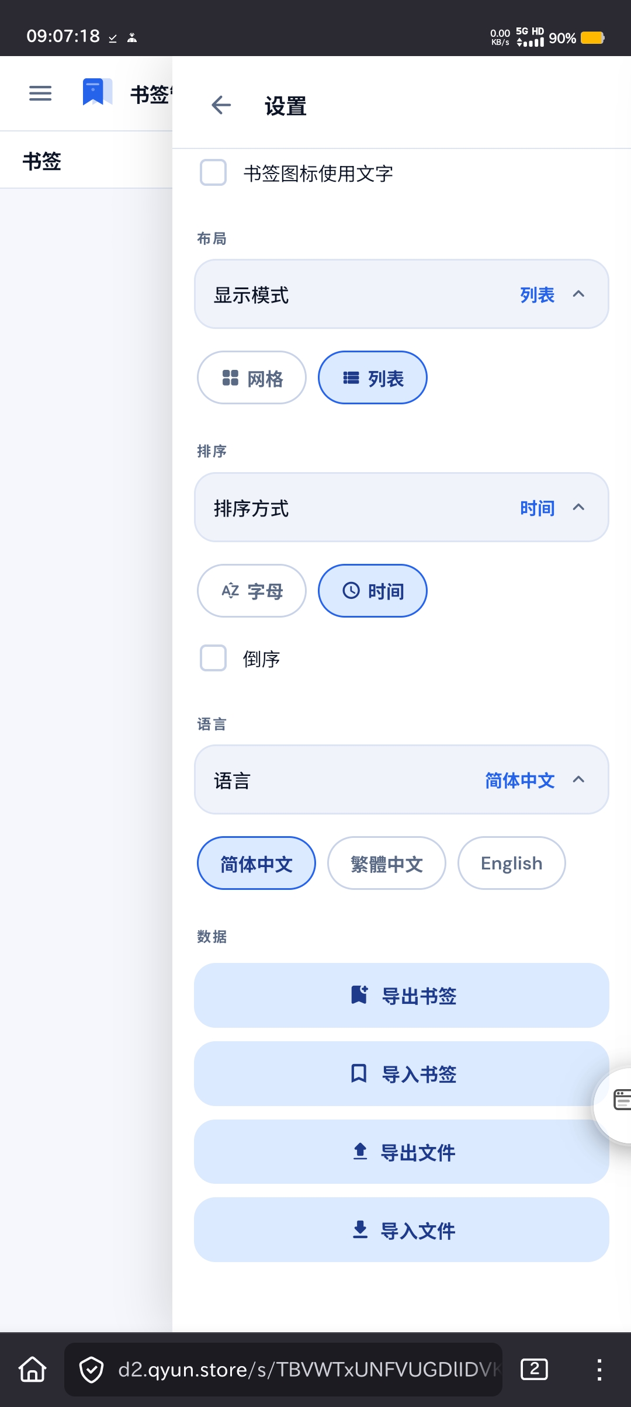Switch to the 书签 tab
Screen dimensions: 631x1407
(x=42, y=161)
